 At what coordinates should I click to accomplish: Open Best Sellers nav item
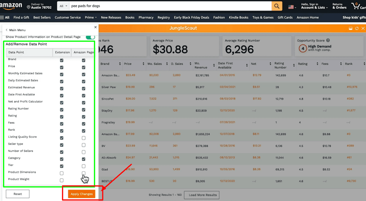[x=42, y=18]
